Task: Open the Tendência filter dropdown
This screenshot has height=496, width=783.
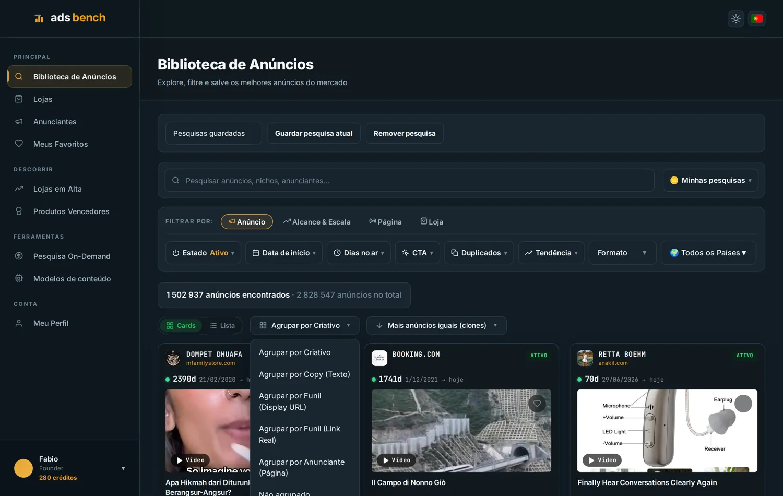Action: coord(551,253)
